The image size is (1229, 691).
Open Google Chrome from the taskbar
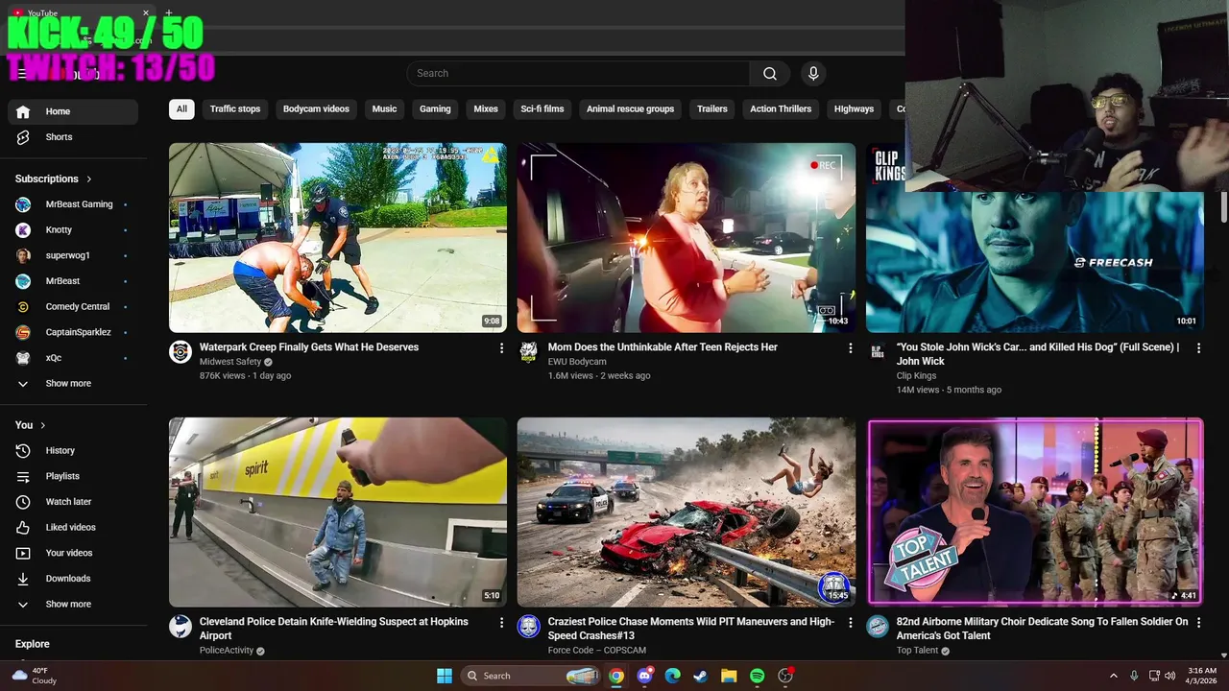pyautogui.click(x=616, y=676)
